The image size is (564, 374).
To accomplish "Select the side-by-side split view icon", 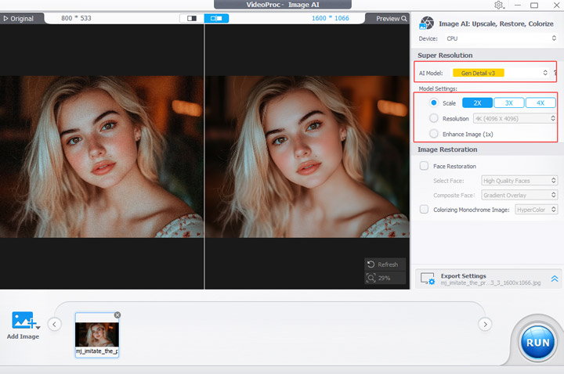I will (x=216, y=18).
